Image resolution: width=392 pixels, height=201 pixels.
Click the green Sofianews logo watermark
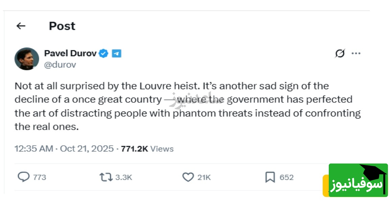(x=358, y=180)
